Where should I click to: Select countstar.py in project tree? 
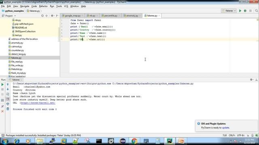pyautogui.click(x=17, y=50)
